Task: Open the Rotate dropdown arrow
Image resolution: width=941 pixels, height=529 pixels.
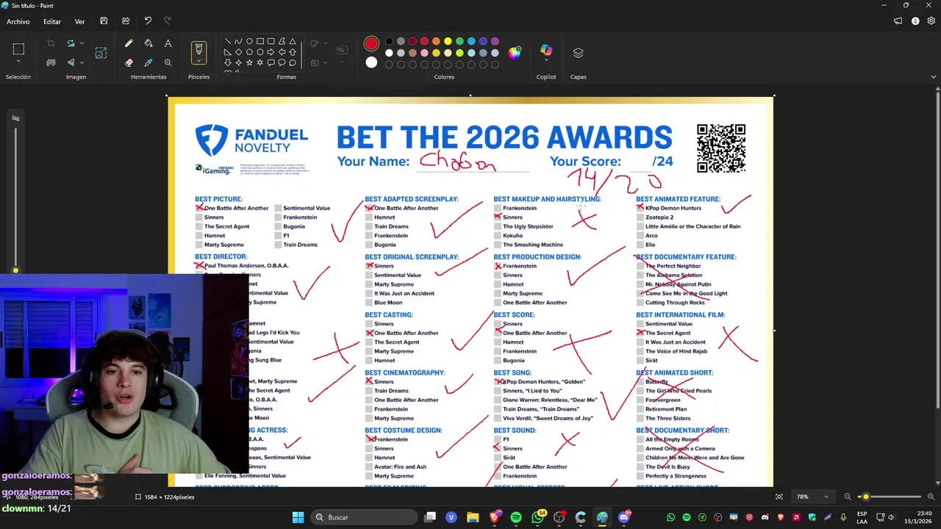Action: (x=82, y=44)
